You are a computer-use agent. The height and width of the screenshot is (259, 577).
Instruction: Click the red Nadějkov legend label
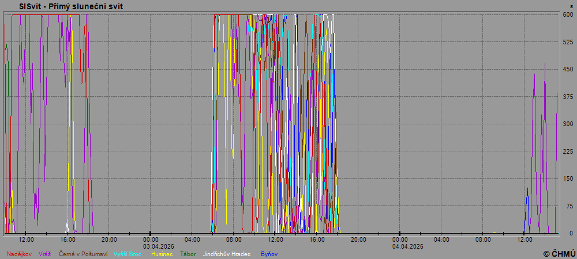(x=20, y=254)
